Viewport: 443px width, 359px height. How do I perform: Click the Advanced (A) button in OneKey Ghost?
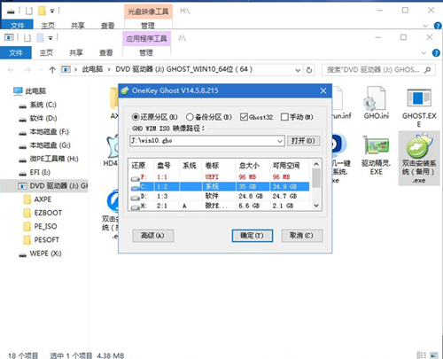152,236
